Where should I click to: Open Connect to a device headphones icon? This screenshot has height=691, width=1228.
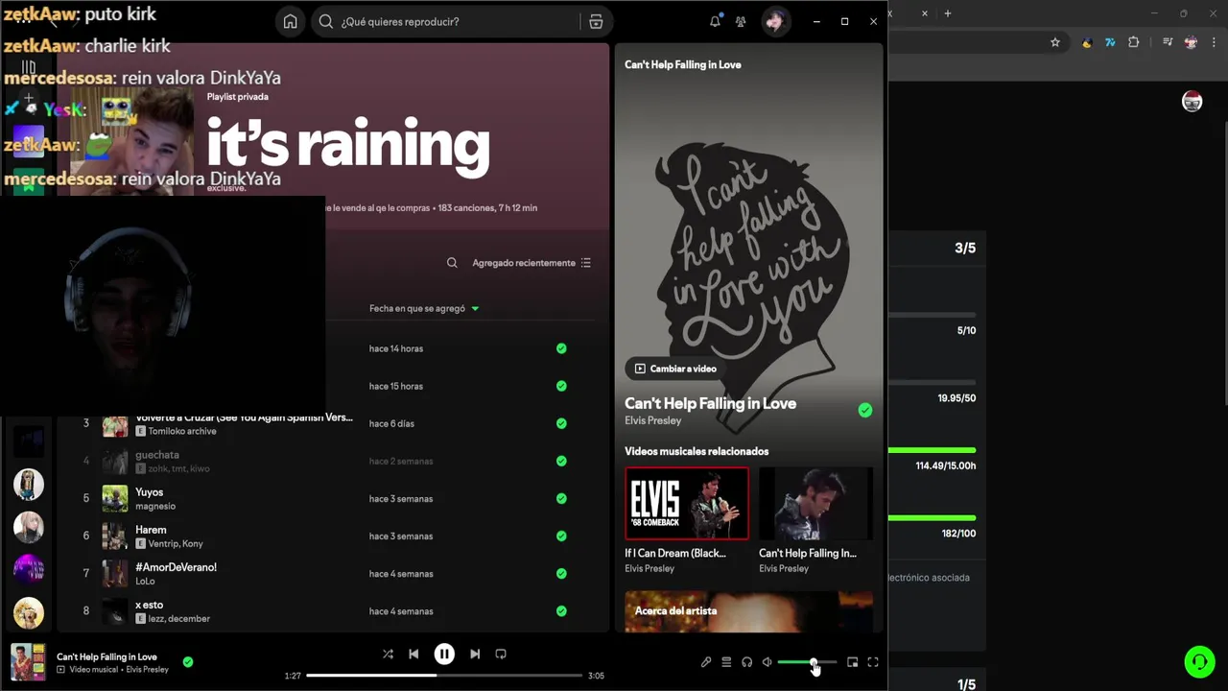746,662
